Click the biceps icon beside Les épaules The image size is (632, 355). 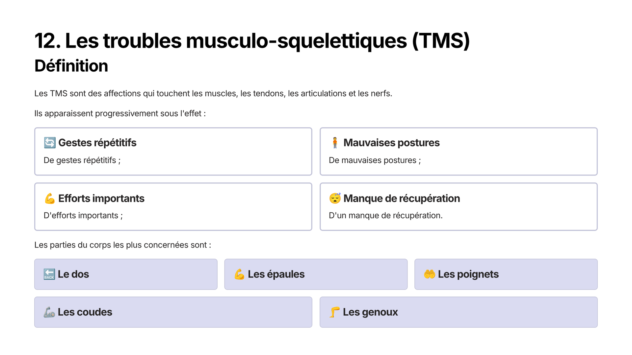point(239,274)
